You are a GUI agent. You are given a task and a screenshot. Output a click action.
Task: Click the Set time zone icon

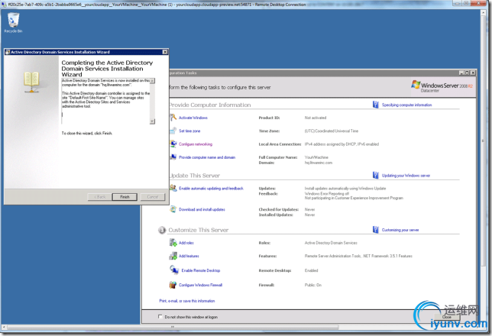pos(173,131)
